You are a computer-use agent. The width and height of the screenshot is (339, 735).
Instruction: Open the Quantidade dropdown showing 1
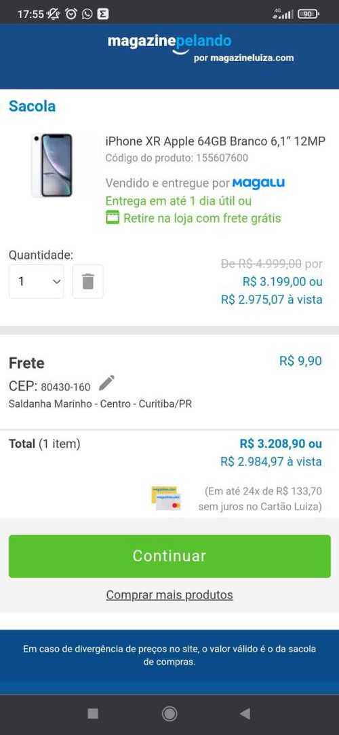pyautogui.click(x=37, y=281)
